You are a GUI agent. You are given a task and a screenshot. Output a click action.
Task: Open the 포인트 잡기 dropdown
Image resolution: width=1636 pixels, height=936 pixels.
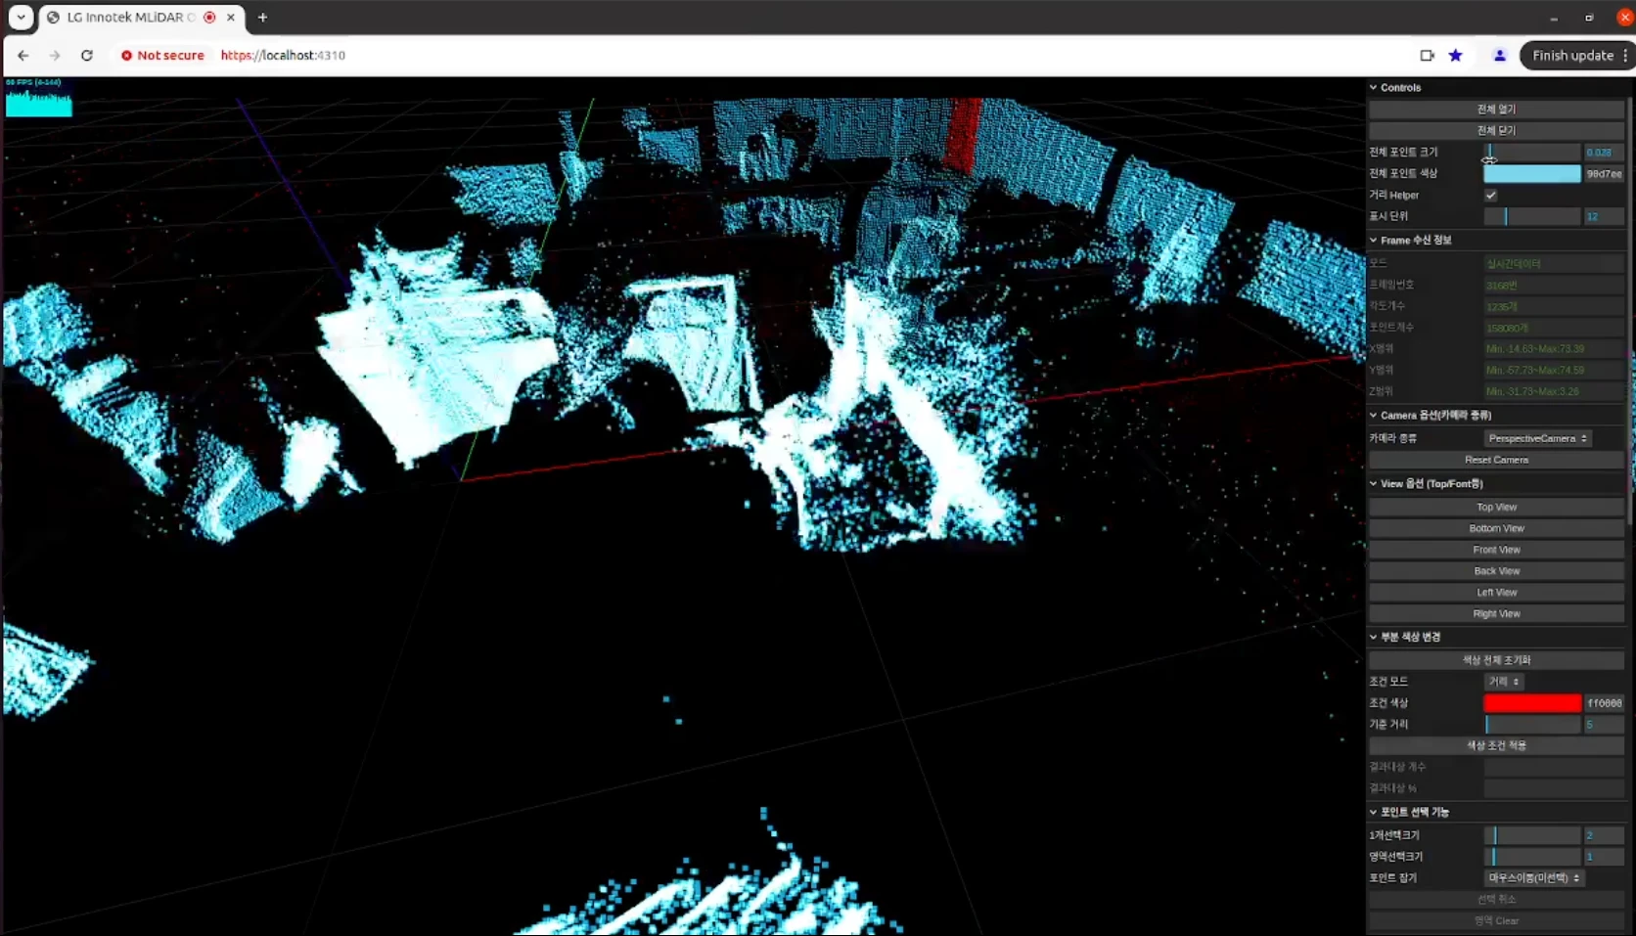(x=1534, y=878)
